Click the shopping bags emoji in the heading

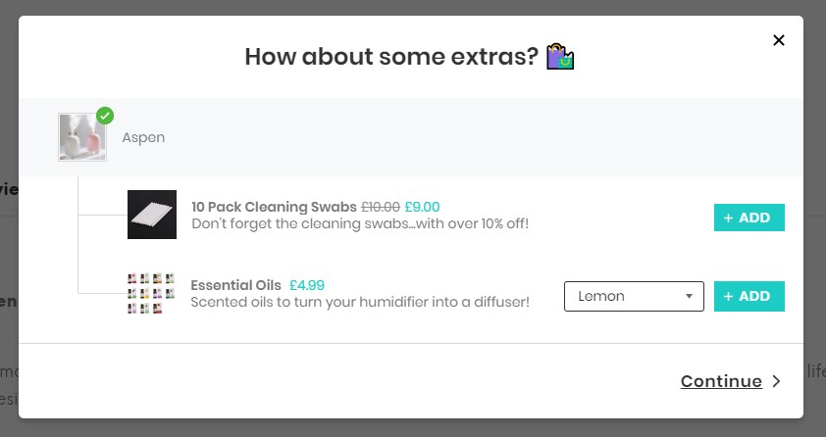559,57
